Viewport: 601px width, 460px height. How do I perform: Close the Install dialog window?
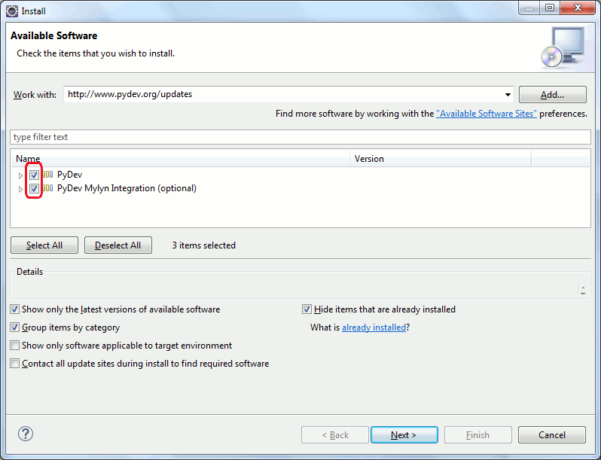578,8
